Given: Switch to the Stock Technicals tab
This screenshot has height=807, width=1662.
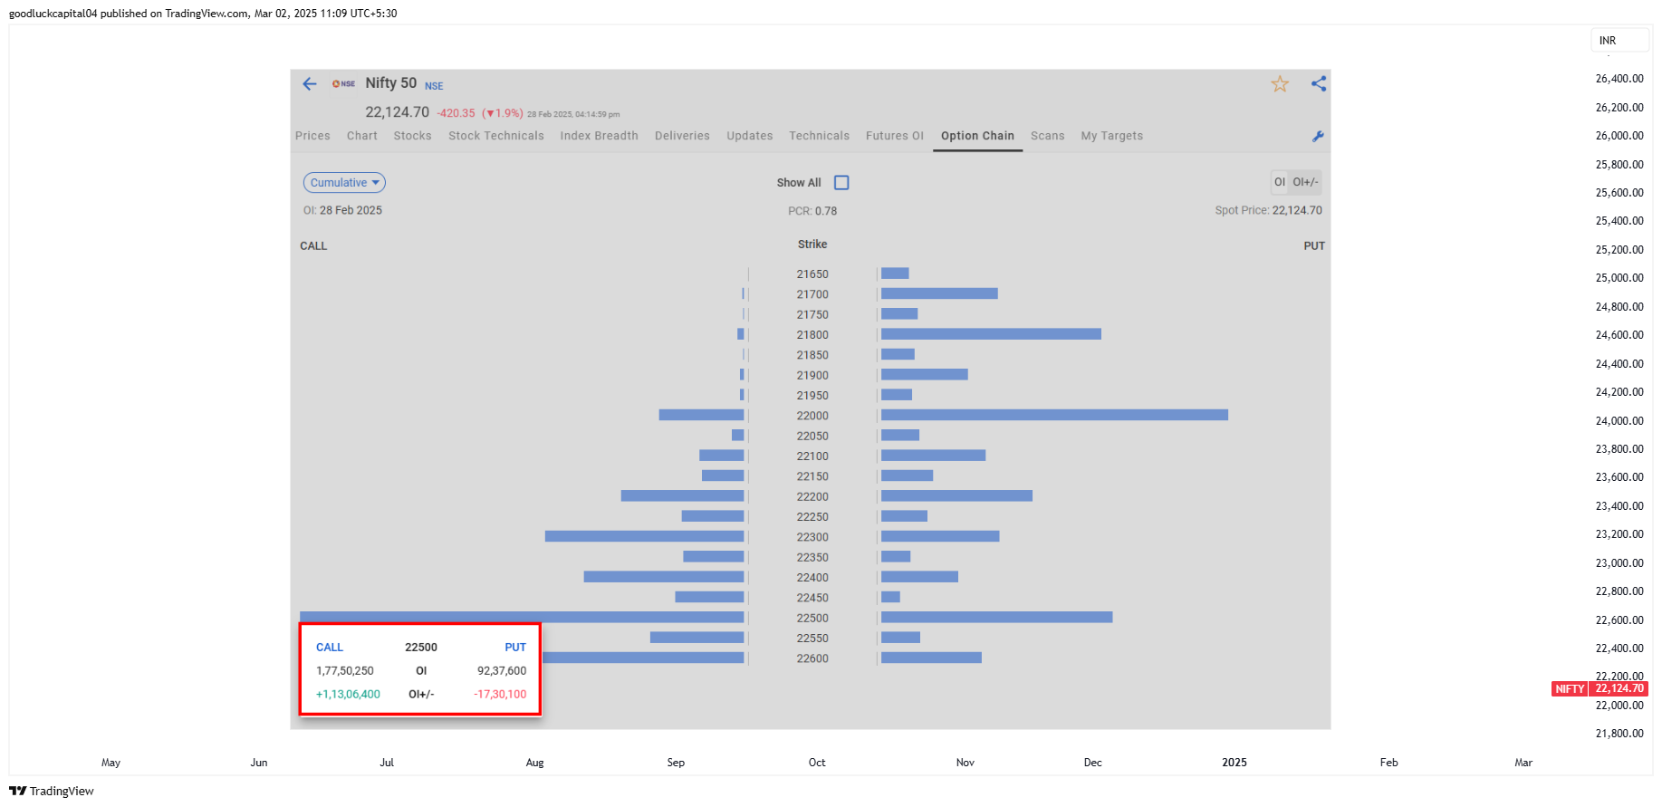Looking at the screenshot, I should pyautogui.click(x=496, y=136).
